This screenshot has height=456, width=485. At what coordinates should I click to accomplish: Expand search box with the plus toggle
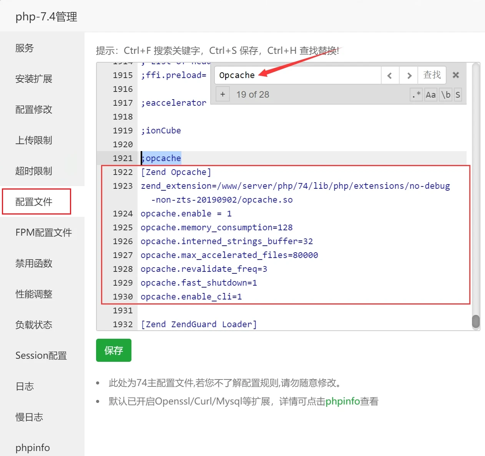coord(223,94)
